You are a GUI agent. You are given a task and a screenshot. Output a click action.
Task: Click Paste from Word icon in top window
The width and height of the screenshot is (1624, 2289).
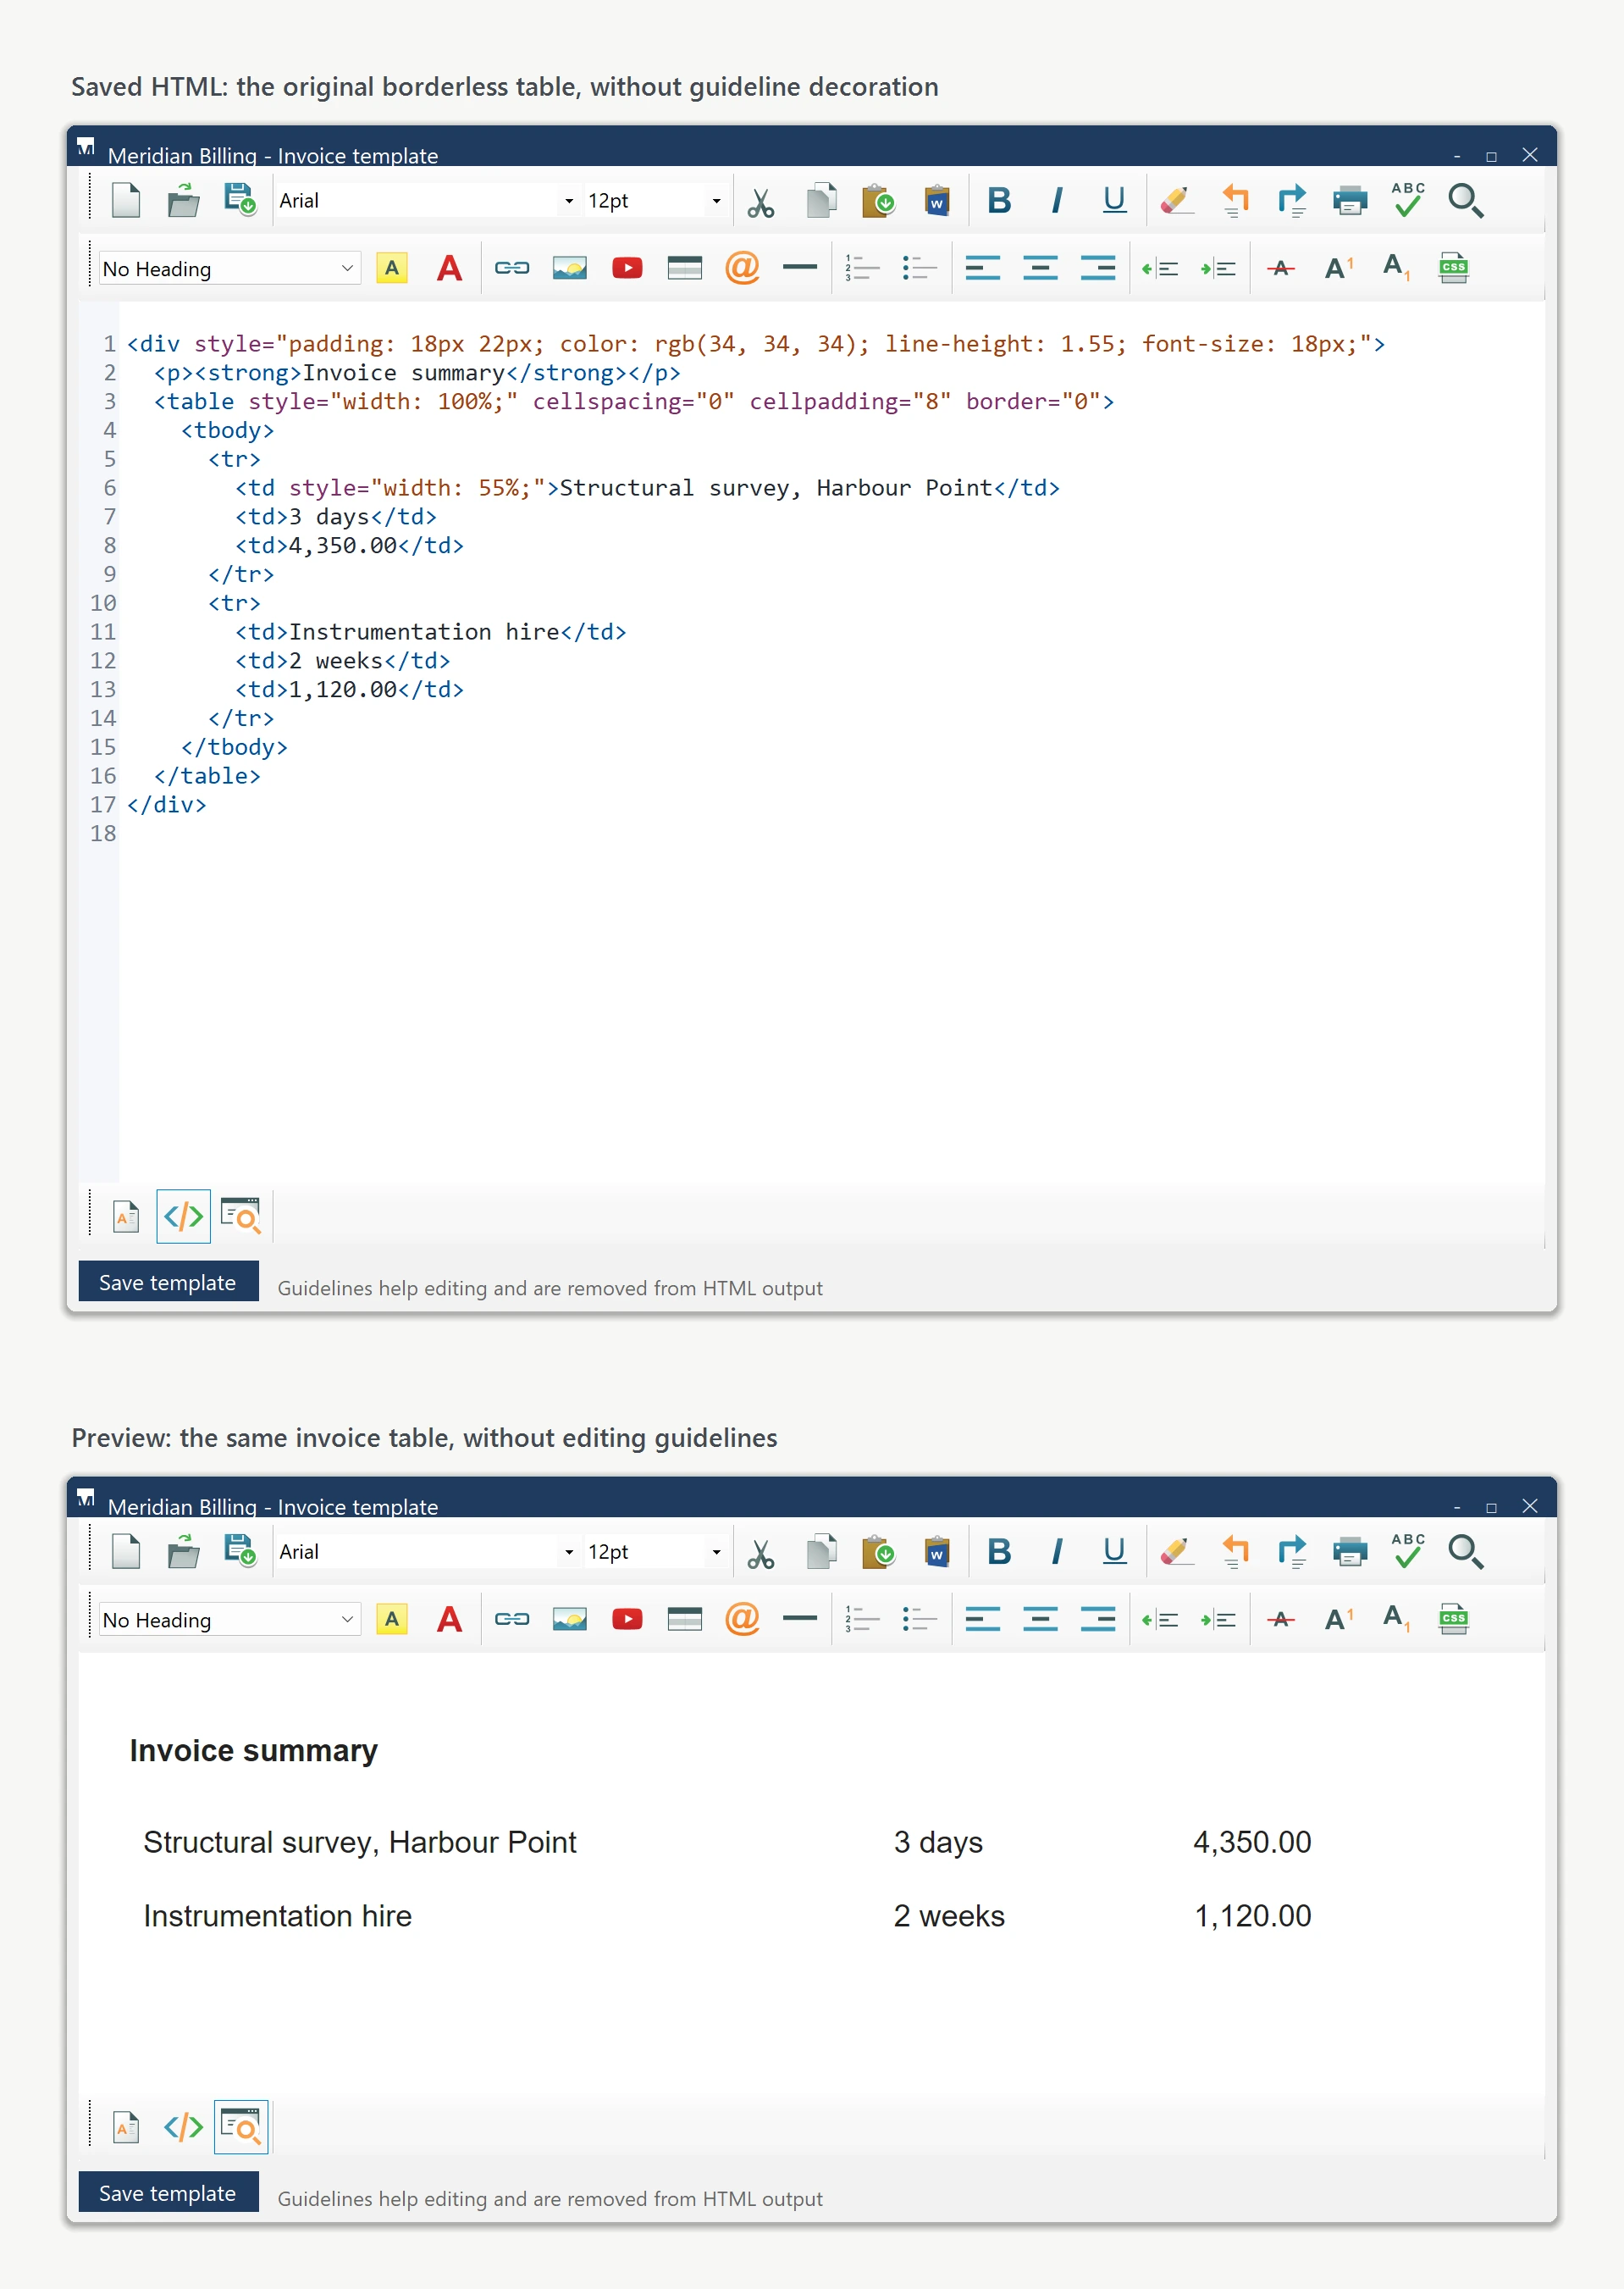click(936, 201)
